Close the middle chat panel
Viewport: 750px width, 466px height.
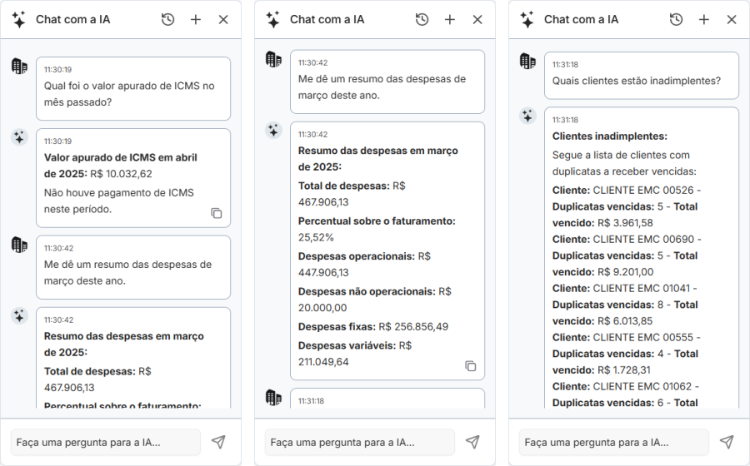pyautogui.click(x=477, y=20)
